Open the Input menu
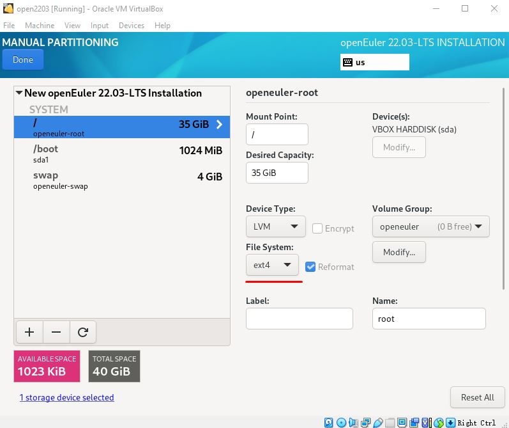509x428 pixels. point(100,26)
